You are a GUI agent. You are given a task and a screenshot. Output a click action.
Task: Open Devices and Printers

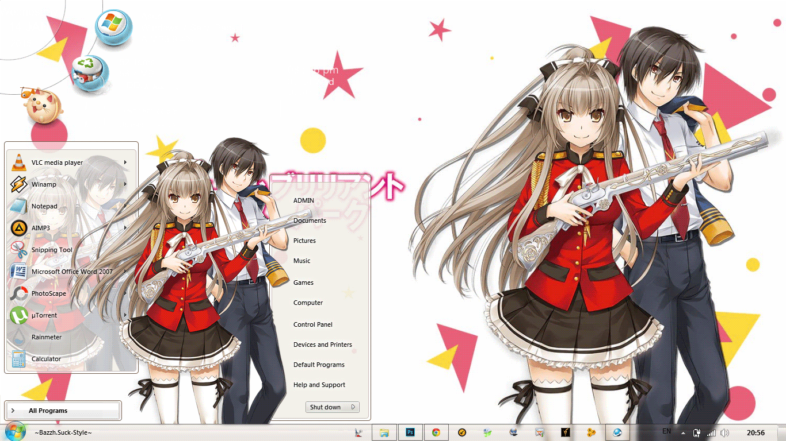click(323, 345)
